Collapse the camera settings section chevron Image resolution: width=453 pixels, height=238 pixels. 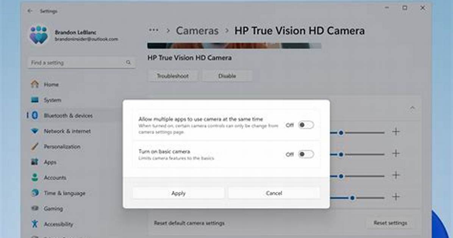[412, 108]
